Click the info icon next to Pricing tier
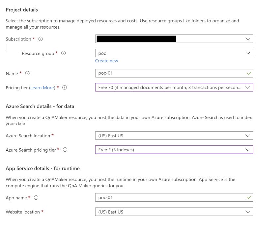Screen dimensions: 280x226 tap(64, 88)
